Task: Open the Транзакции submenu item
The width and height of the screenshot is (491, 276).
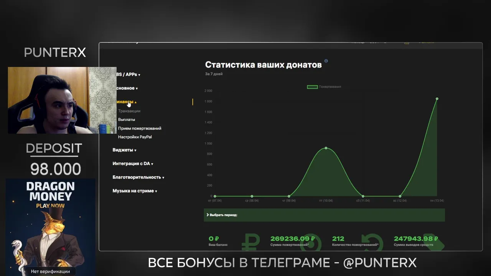Action: (x=129, y=111)
